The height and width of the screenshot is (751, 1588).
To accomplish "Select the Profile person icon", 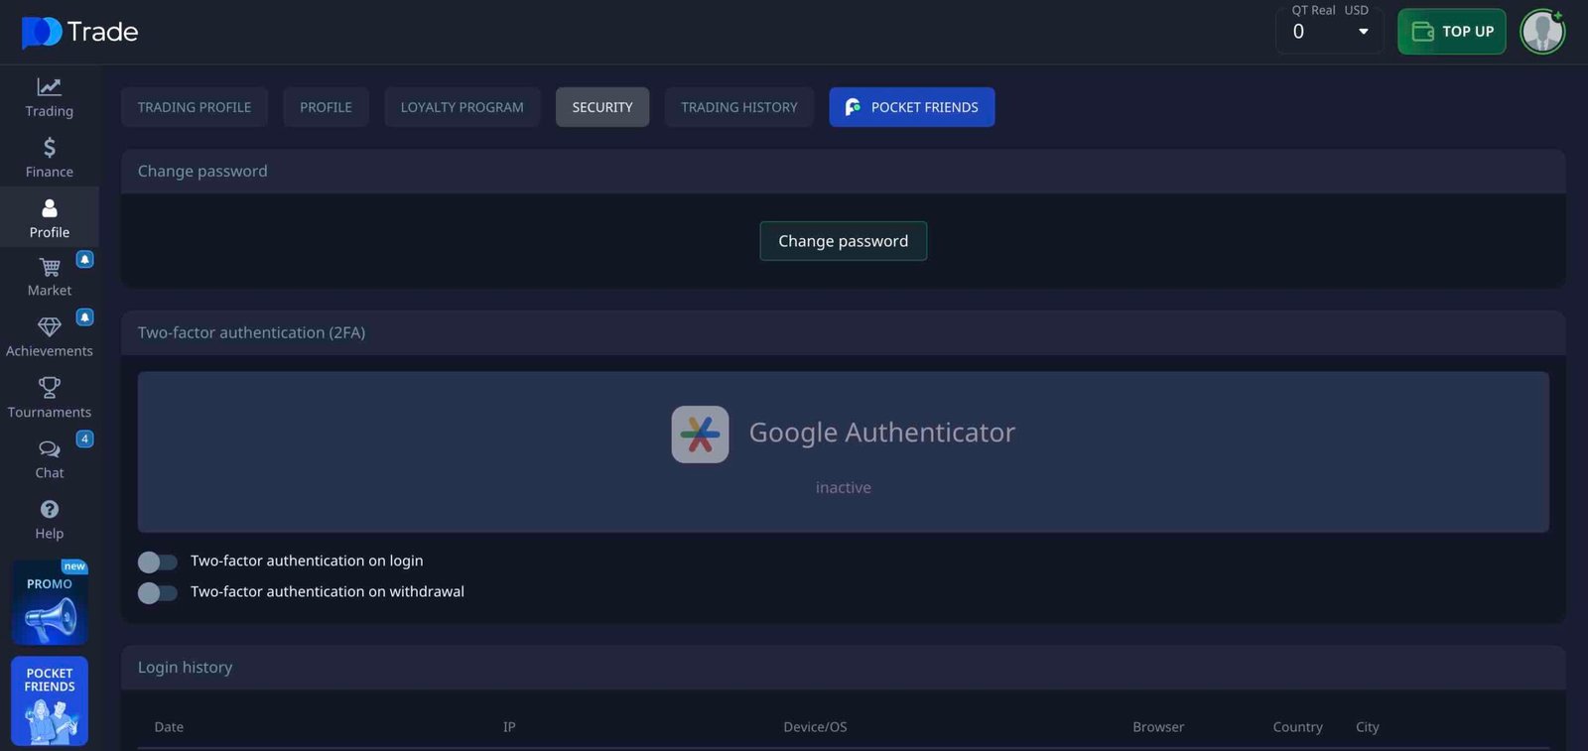I will pyautogui.click(x=49, y=208).
